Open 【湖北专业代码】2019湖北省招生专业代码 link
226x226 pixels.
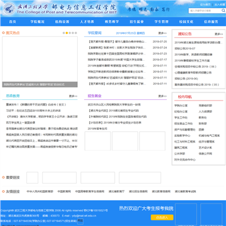(113, 110)
